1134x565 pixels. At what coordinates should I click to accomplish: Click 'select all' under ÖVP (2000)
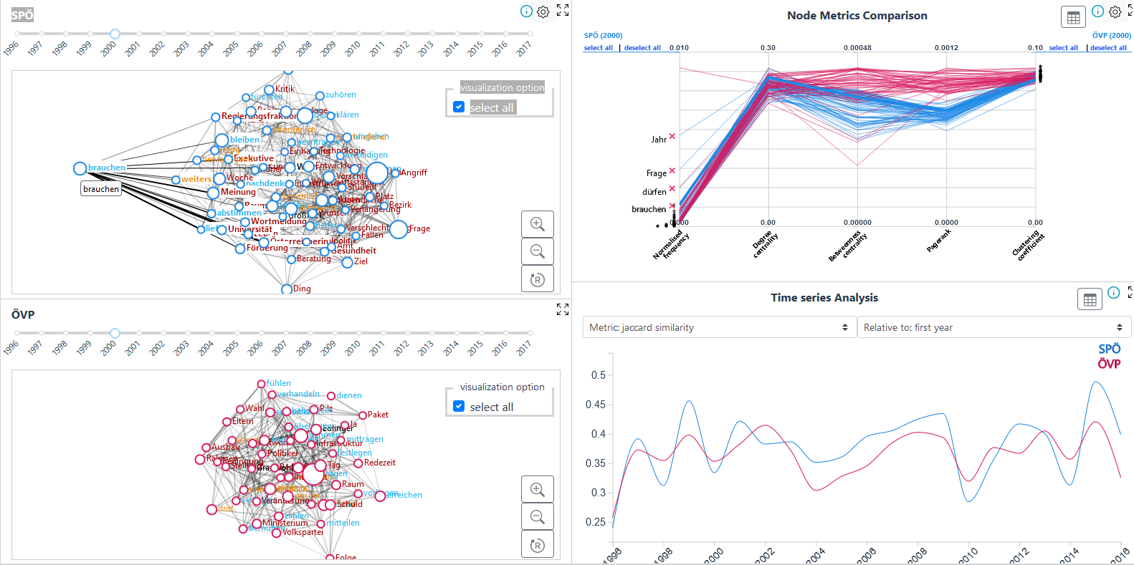click(x=1063, y=48)
